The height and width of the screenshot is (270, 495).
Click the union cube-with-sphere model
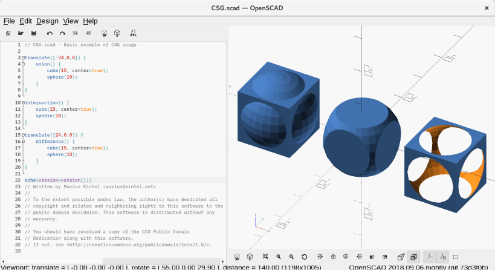pos(279,110)
